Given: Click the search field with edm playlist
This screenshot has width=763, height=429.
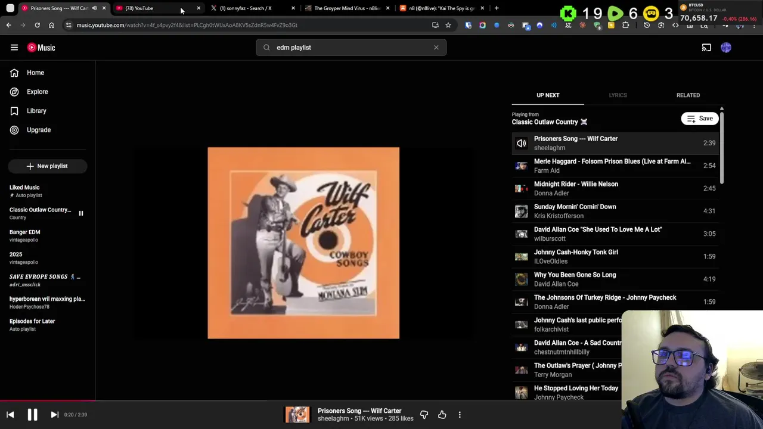Looking at the screenshot, I should 351,48.
